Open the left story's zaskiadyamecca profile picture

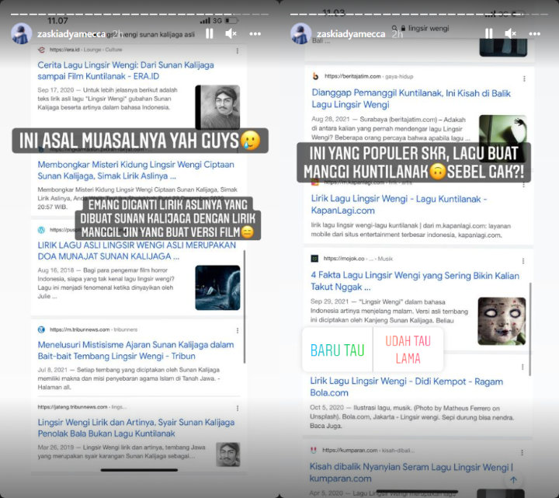(x=22, y=34)
